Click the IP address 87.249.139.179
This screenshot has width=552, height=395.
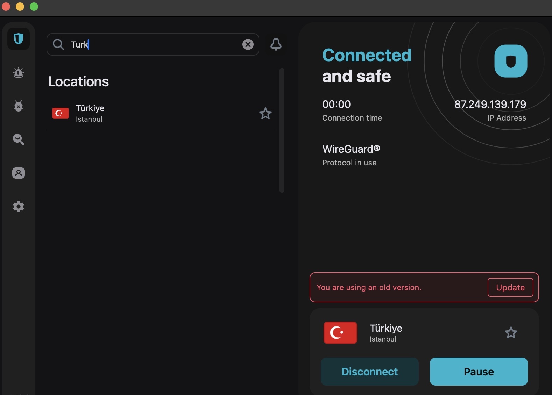[490, 104]
